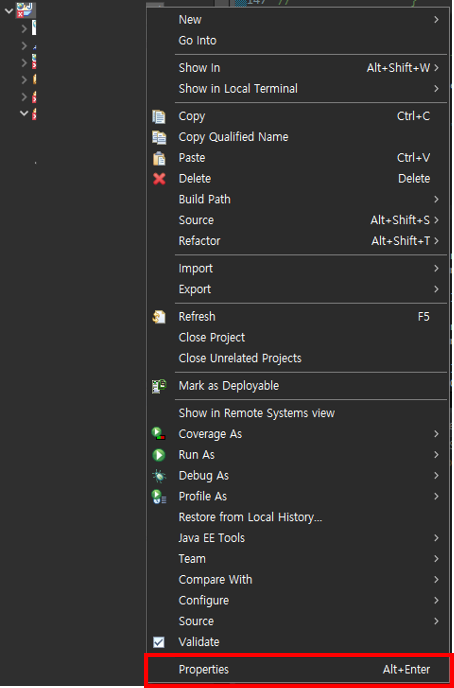Click the Refresh icon
The image size is (454, 688).
click(x=159, y=317)
